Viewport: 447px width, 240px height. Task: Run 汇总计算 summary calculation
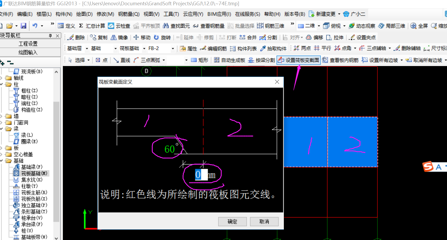(92, 26)
